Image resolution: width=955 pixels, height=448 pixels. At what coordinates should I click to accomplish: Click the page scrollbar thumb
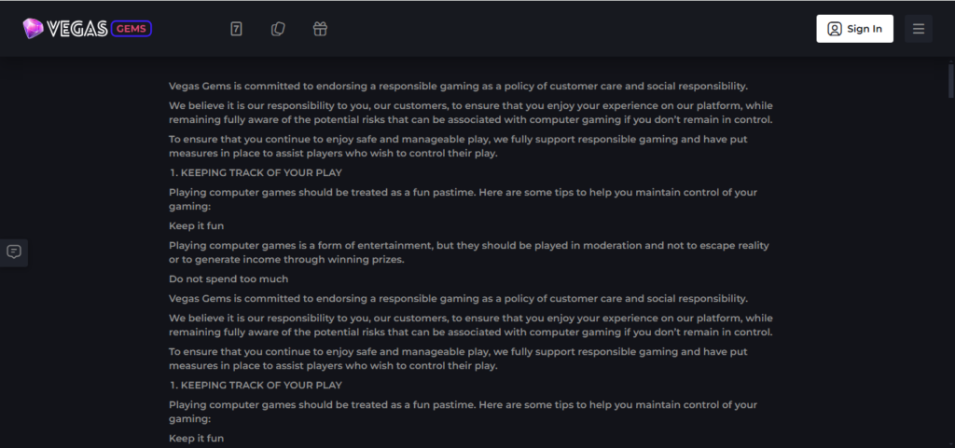click(950, 79)
